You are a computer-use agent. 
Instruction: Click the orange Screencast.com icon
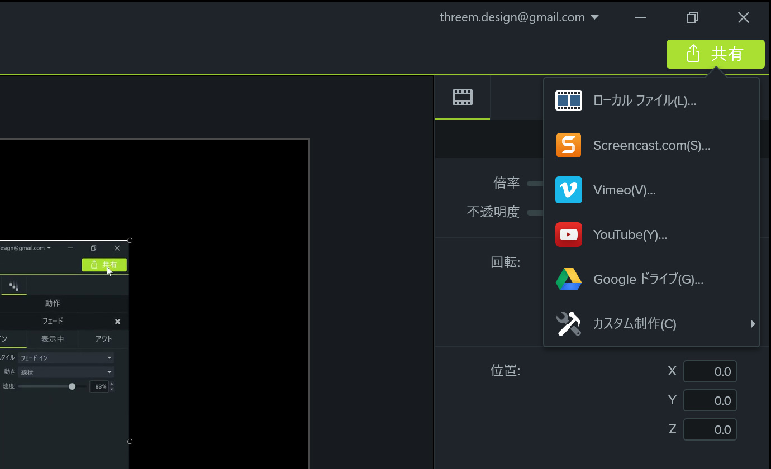pyautogui.click(x=568, y=145)
